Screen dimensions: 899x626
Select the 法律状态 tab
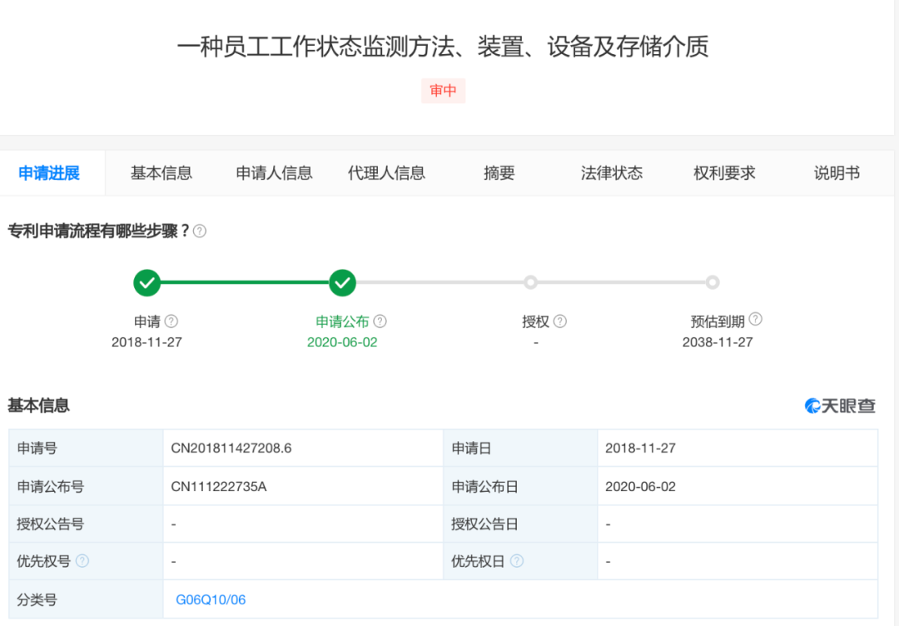click(611, 173)
